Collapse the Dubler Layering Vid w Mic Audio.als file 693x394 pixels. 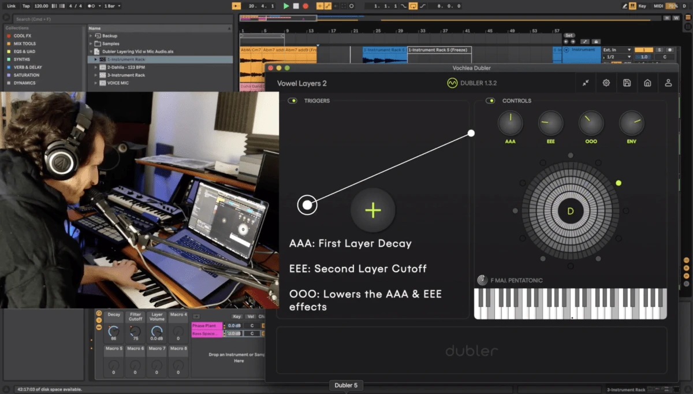click(x=91, y=51)
